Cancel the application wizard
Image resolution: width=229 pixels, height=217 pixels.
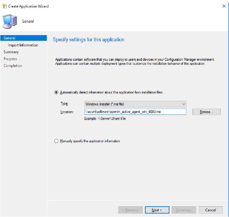click(x=210, y=210)
